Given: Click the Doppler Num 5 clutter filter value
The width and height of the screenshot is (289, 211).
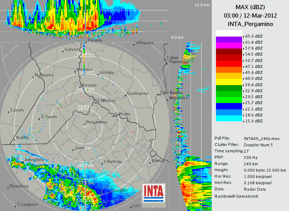Looking at the screenshot, I should tap(258, 145).
